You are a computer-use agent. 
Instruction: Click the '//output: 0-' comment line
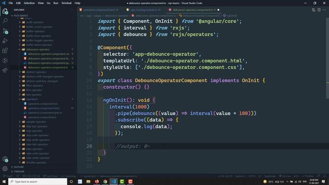133,146
